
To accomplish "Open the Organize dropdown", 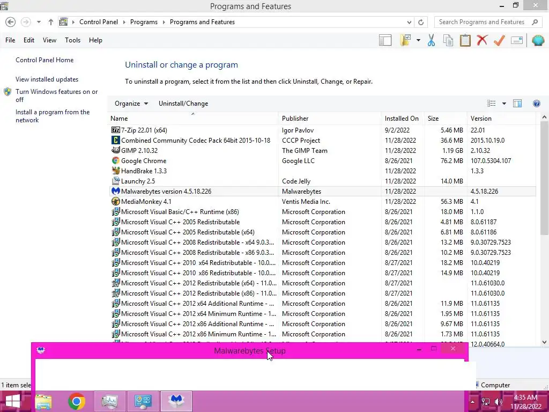I will tap(131, 104).
